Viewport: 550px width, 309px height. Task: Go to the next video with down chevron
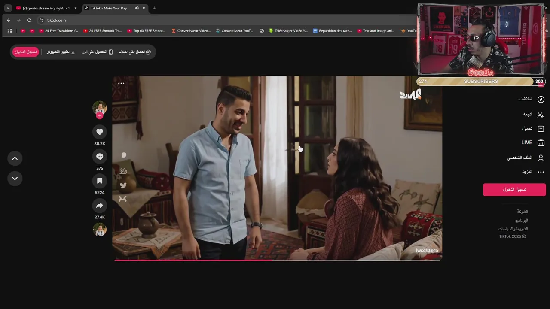pos(15,179)
